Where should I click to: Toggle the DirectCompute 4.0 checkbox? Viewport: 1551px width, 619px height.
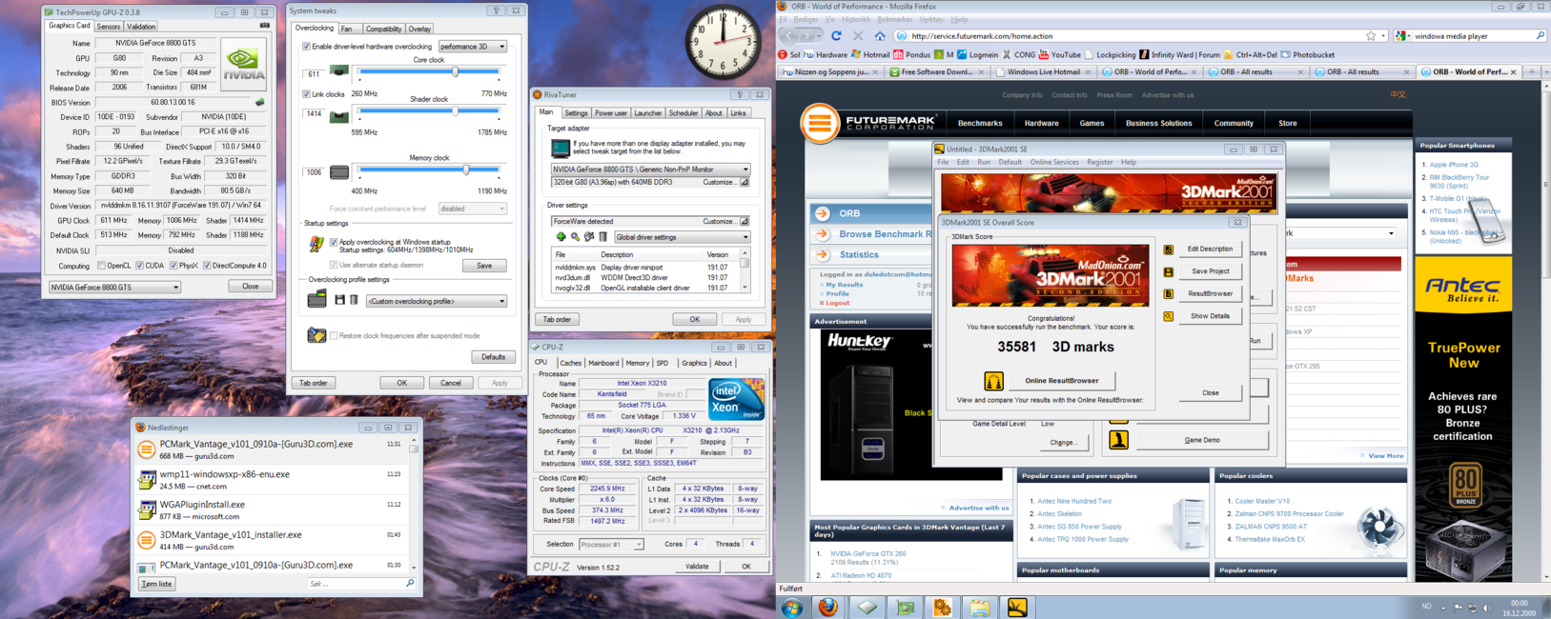point(206,266)
